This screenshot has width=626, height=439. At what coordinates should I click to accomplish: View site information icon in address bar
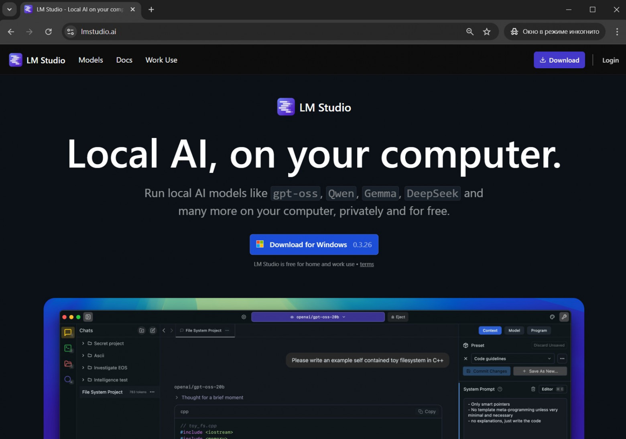point(70,32)
